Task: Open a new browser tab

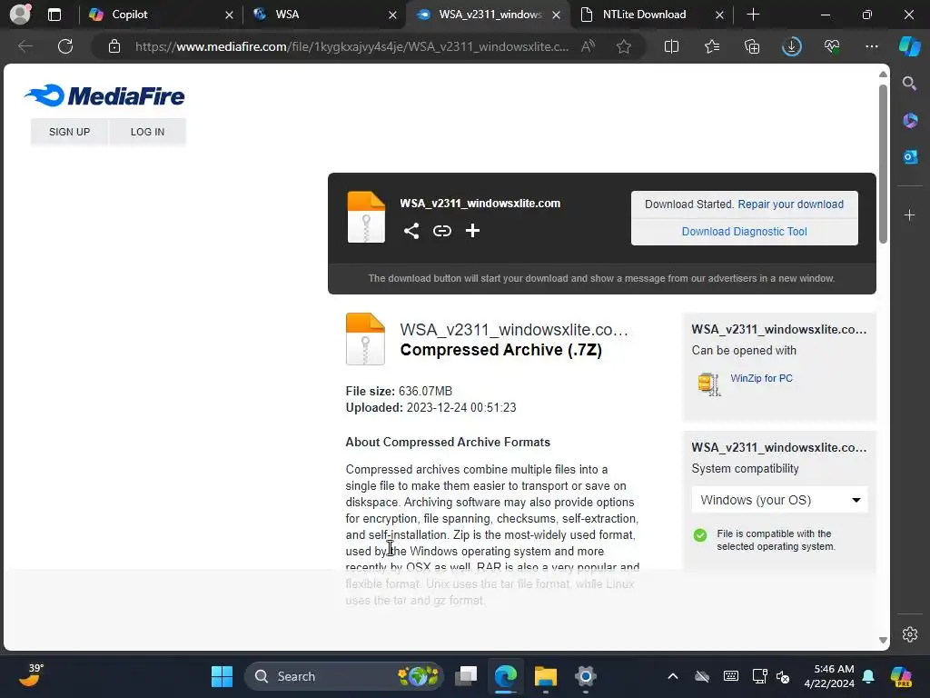Action: click(753, 15)
